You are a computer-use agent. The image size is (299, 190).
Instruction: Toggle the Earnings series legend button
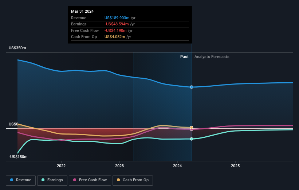click(x=52, y=180)
